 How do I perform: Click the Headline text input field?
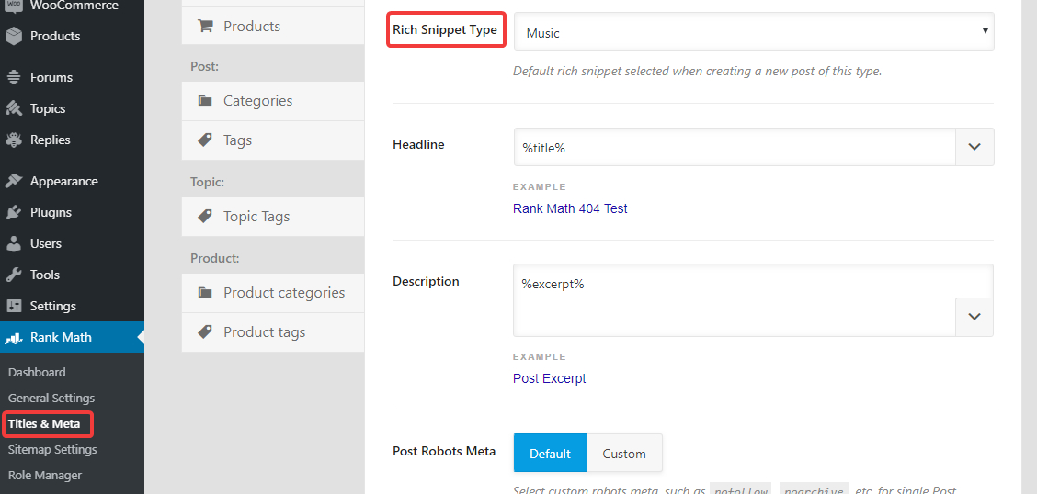(735, 147)
